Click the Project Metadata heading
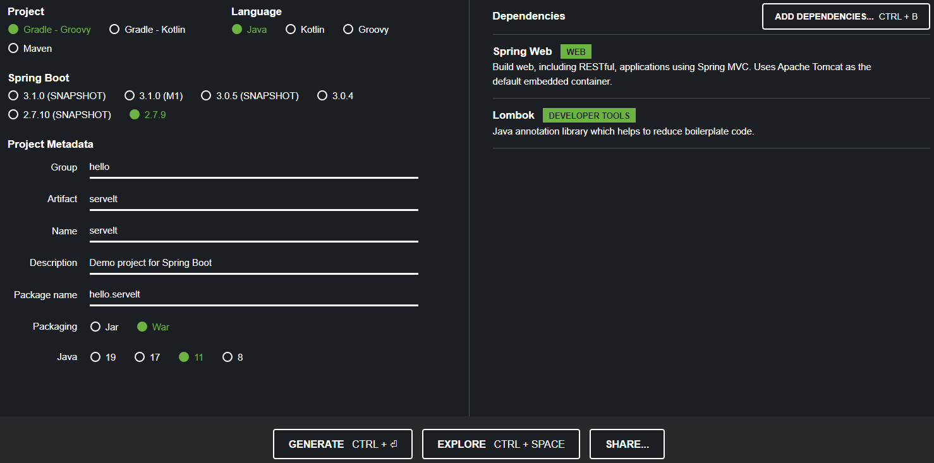 [51, 144]
